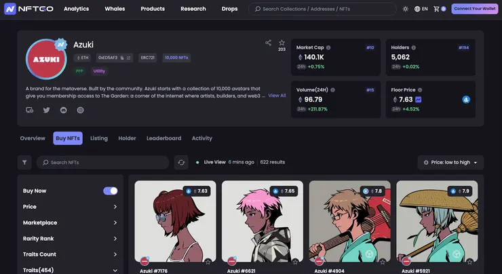Click the Azuki collection logo
The width and height of the screenshot is (502, 274).
[46, 59]
